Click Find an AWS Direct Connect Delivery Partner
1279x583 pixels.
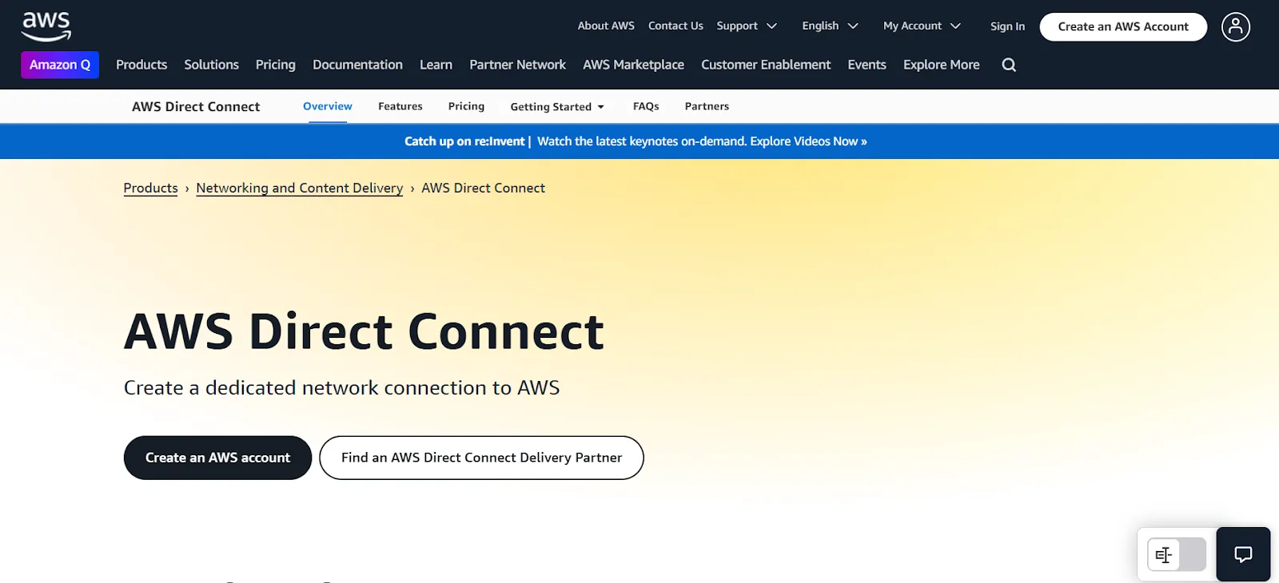(x=481, y=458)
